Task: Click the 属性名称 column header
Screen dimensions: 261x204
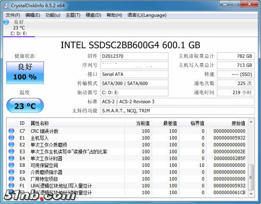Action: [39, 123]
